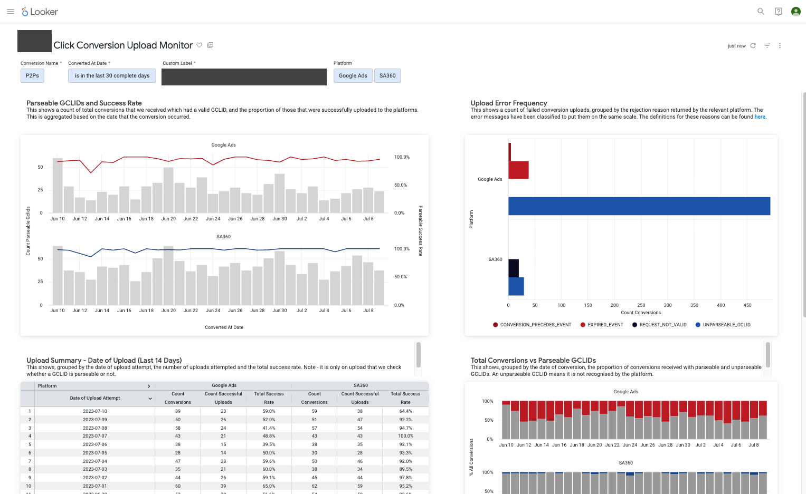Viewport: 806px width, 494px height.
Task: Open the search icon in header
Action: [761, 12]
